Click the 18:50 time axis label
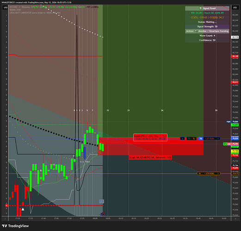This screenshot has width=241, height=231. pos(224,219)
